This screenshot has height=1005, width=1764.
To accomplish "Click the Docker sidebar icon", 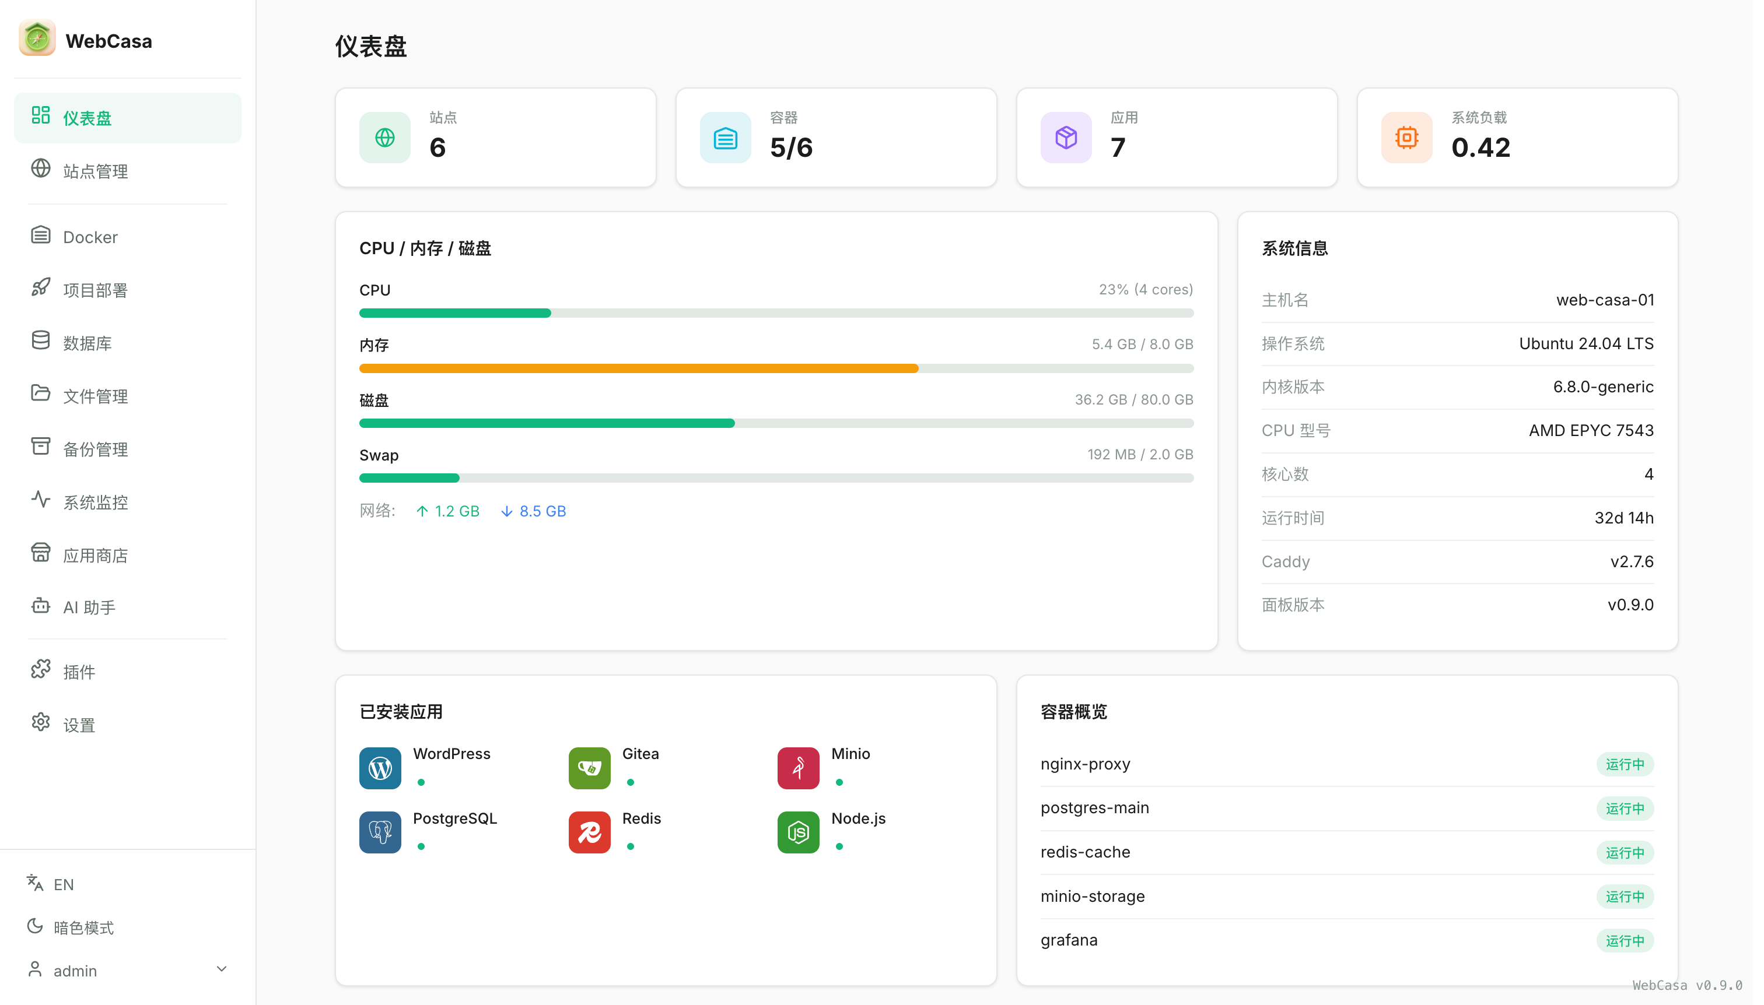I will (x=41, y=236).
